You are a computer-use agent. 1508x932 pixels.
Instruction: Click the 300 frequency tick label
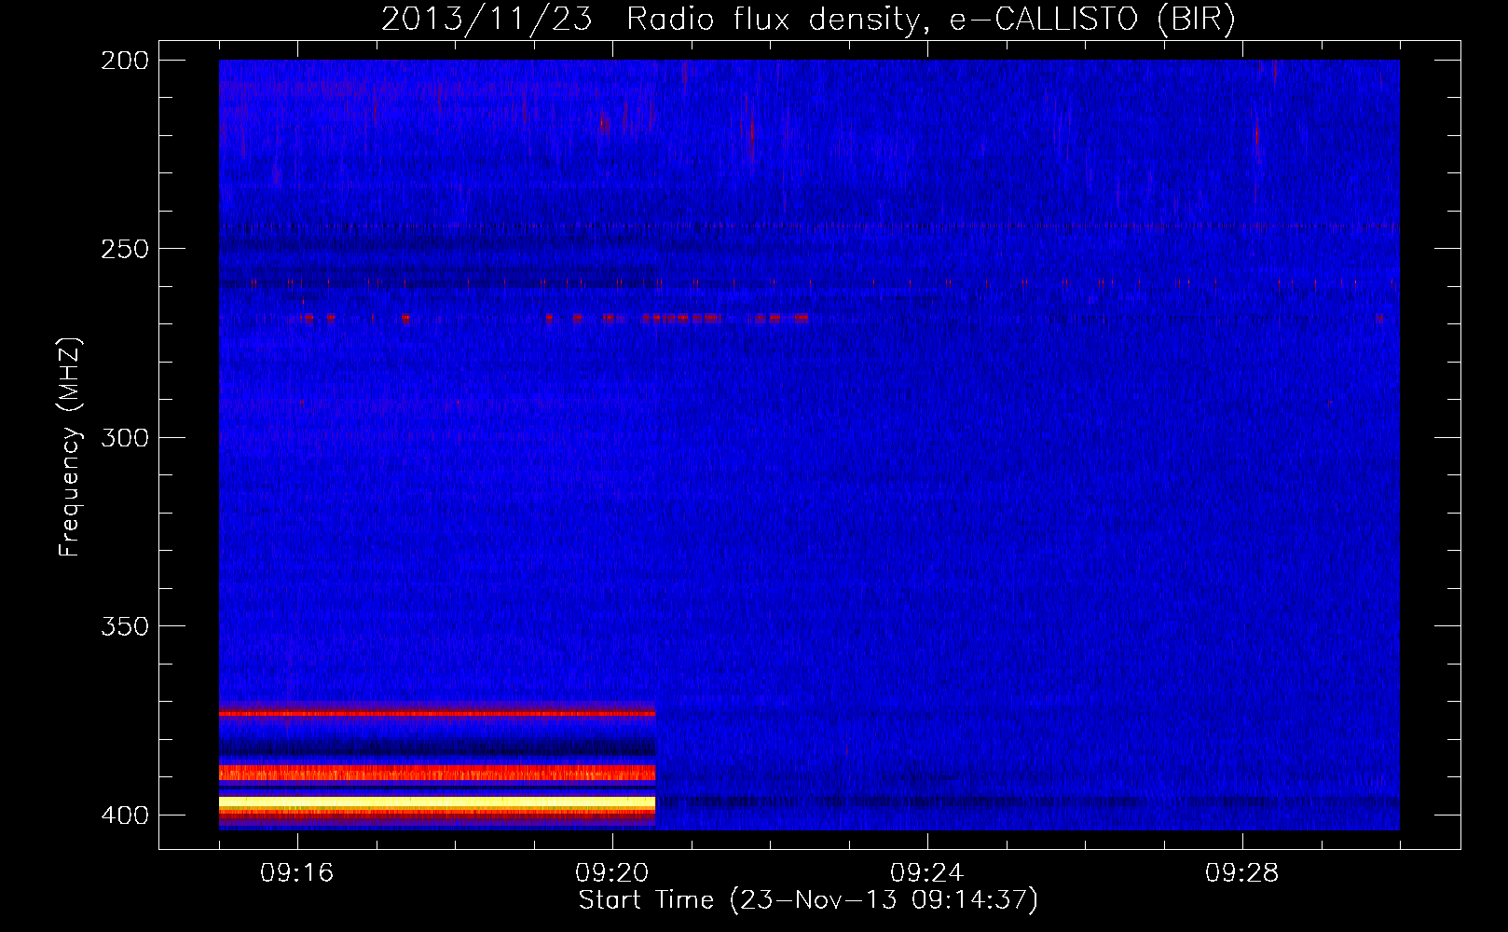[124, 438]
